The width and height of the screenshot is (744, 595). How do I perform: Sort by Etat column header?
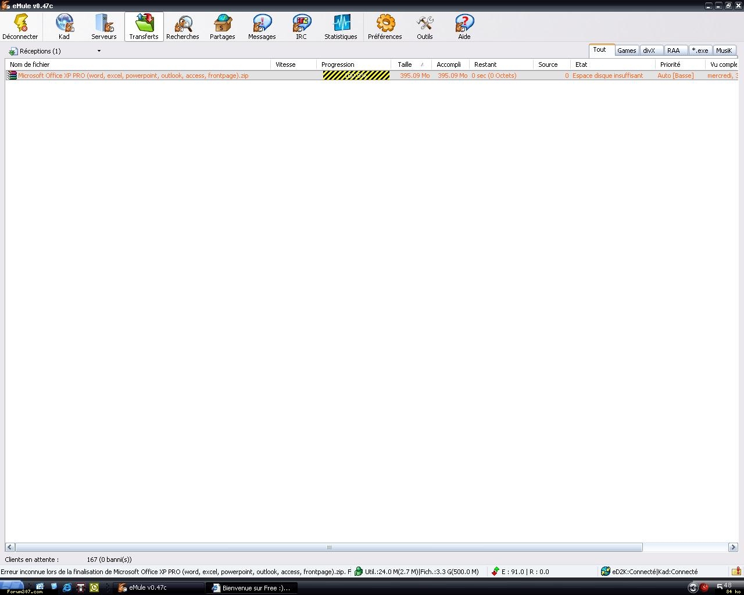(613, 64)
